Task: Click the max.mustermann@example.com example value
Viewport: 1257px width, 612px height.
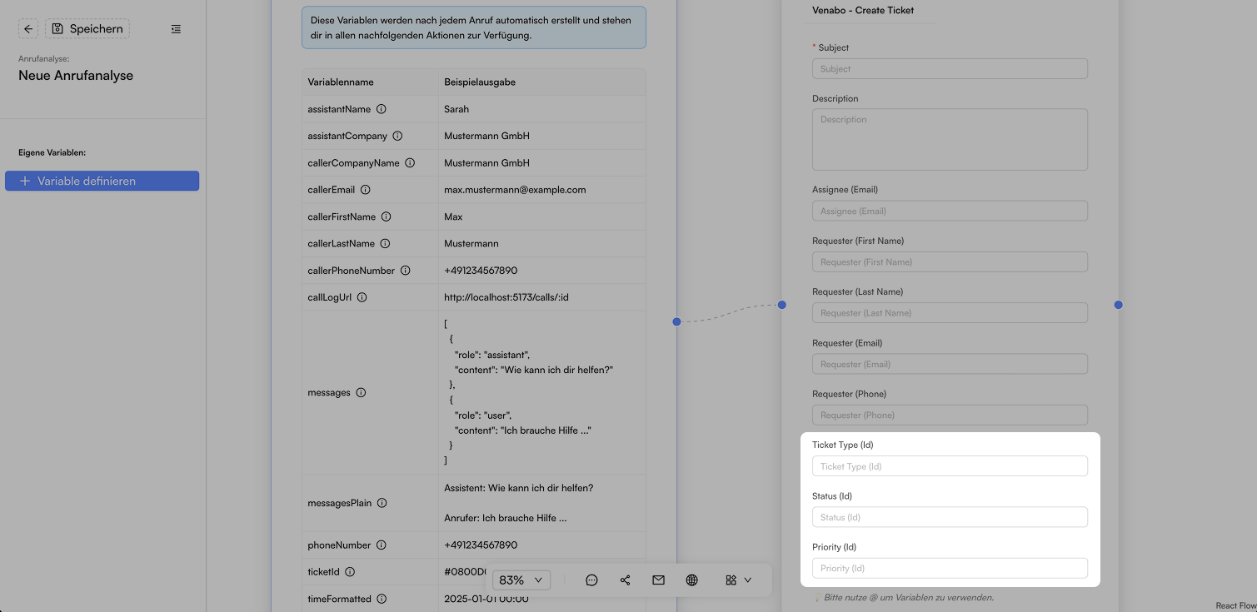Action: [515, 190]
